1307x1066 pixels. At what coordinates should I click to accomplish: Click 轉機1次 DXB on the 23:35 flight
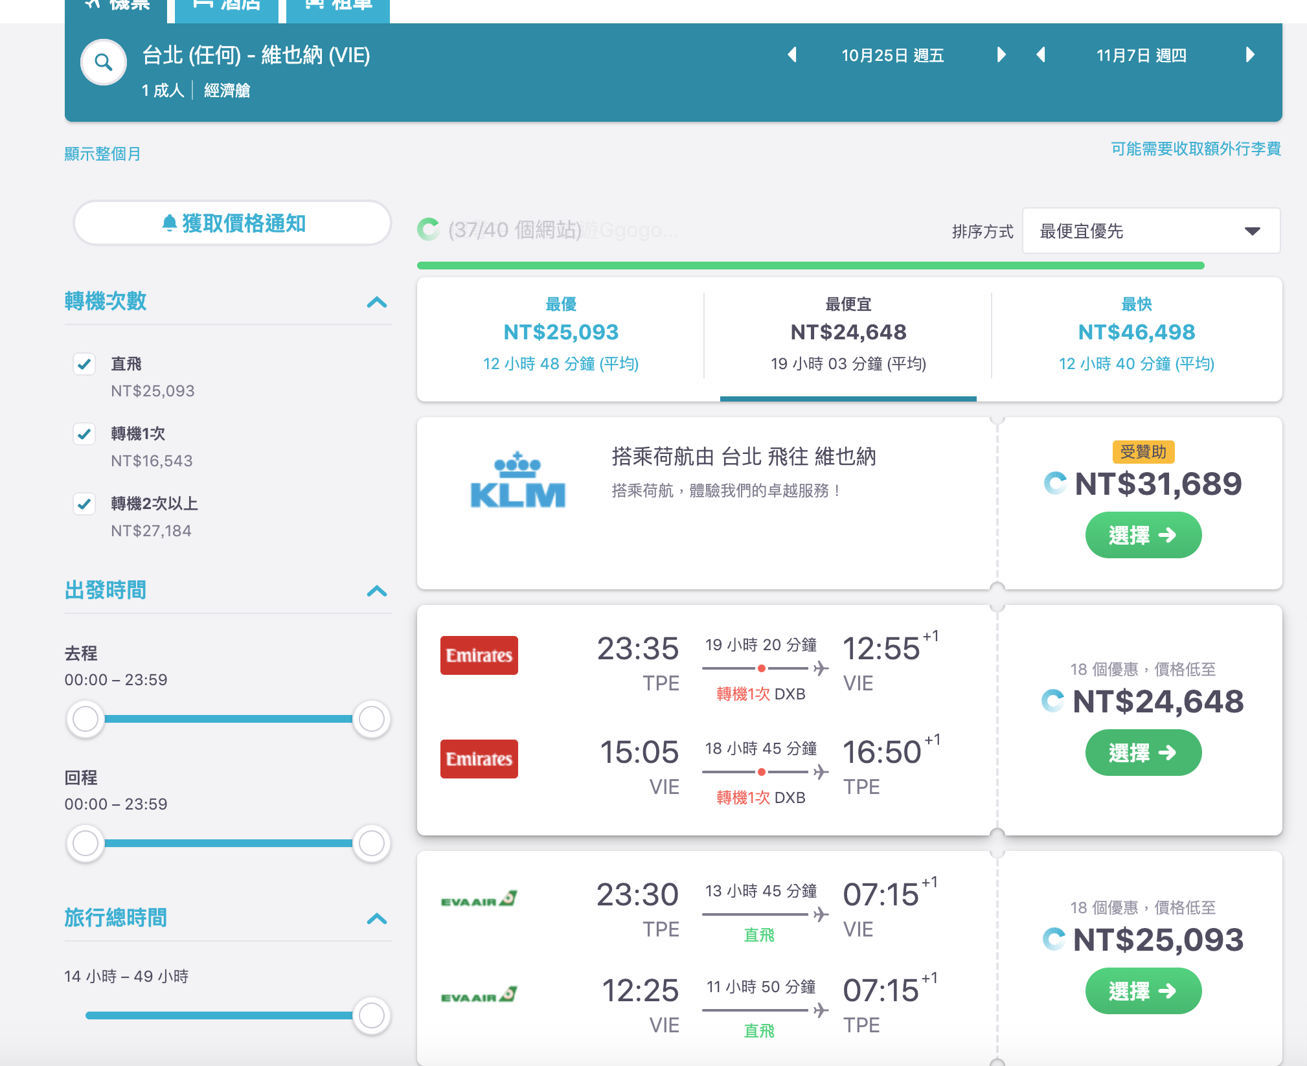point(761,694)
